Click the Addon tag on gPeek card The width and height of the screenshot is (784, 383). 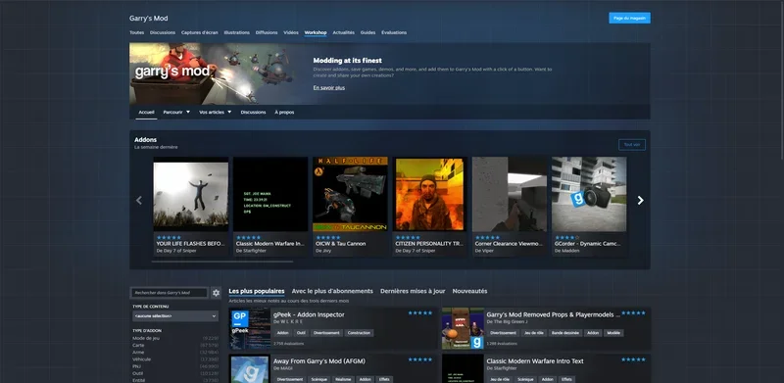pos(282,333)
